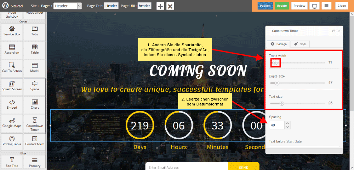Click the SitePad logo icon

coord(5,6)
